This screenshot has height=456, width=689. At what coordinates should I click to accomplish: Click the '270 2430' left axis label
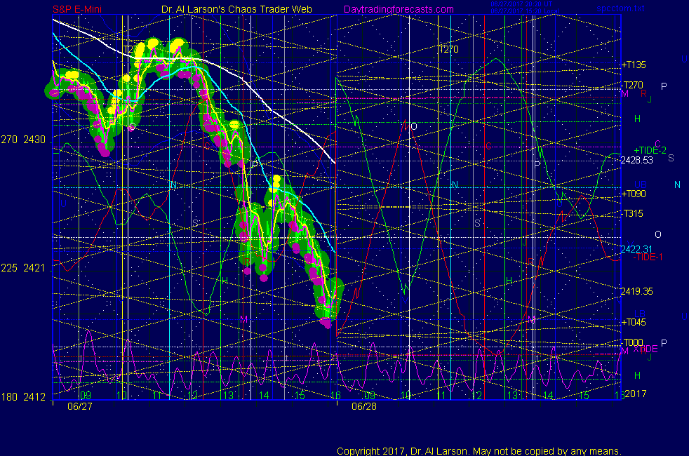point(23,140)
